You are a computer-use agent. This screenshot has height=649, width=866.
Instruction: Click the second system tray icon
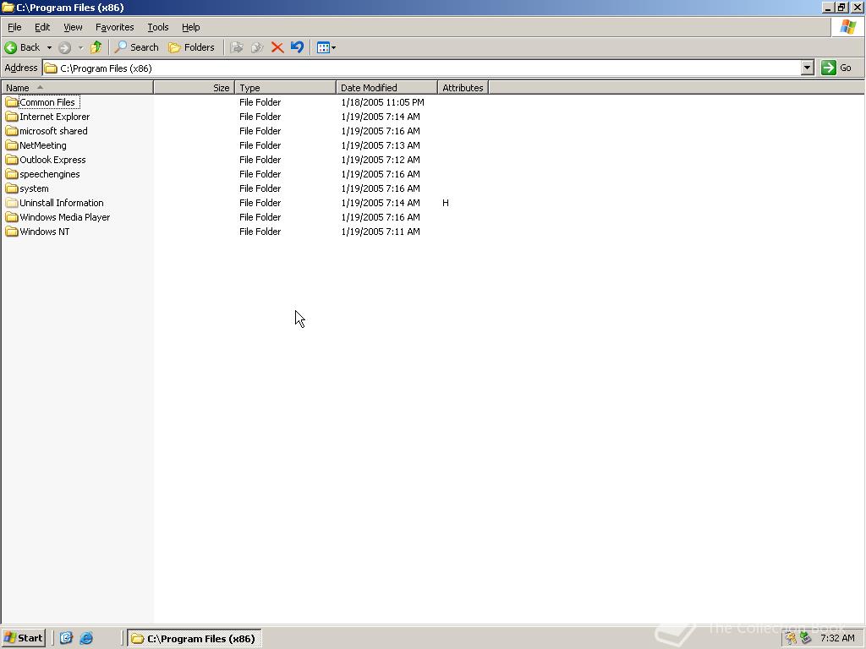tap(805, 639)
